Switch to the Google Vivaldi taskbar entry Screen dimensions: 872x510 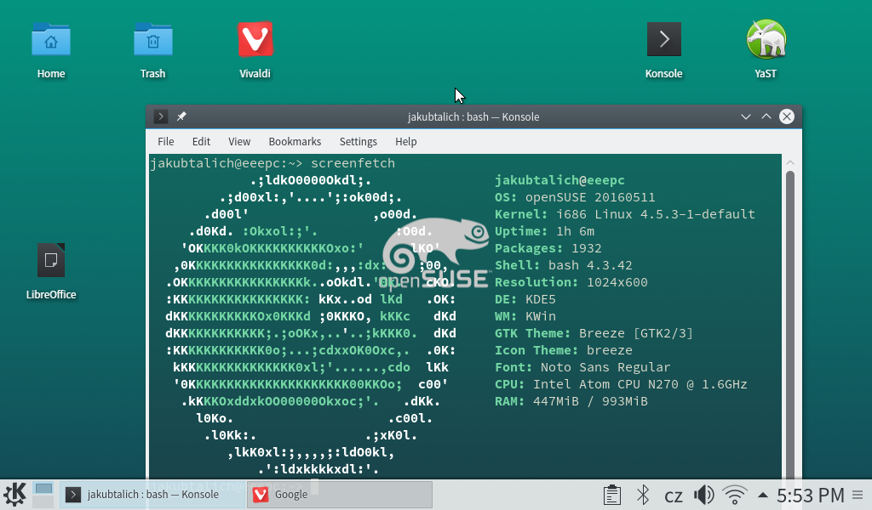tap(340, 495)
